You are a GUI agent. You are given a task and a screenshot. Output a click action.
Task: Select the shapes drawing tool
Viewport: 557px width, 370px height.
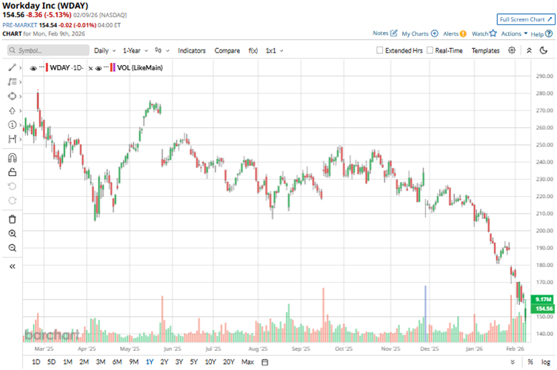click(12, 96)
